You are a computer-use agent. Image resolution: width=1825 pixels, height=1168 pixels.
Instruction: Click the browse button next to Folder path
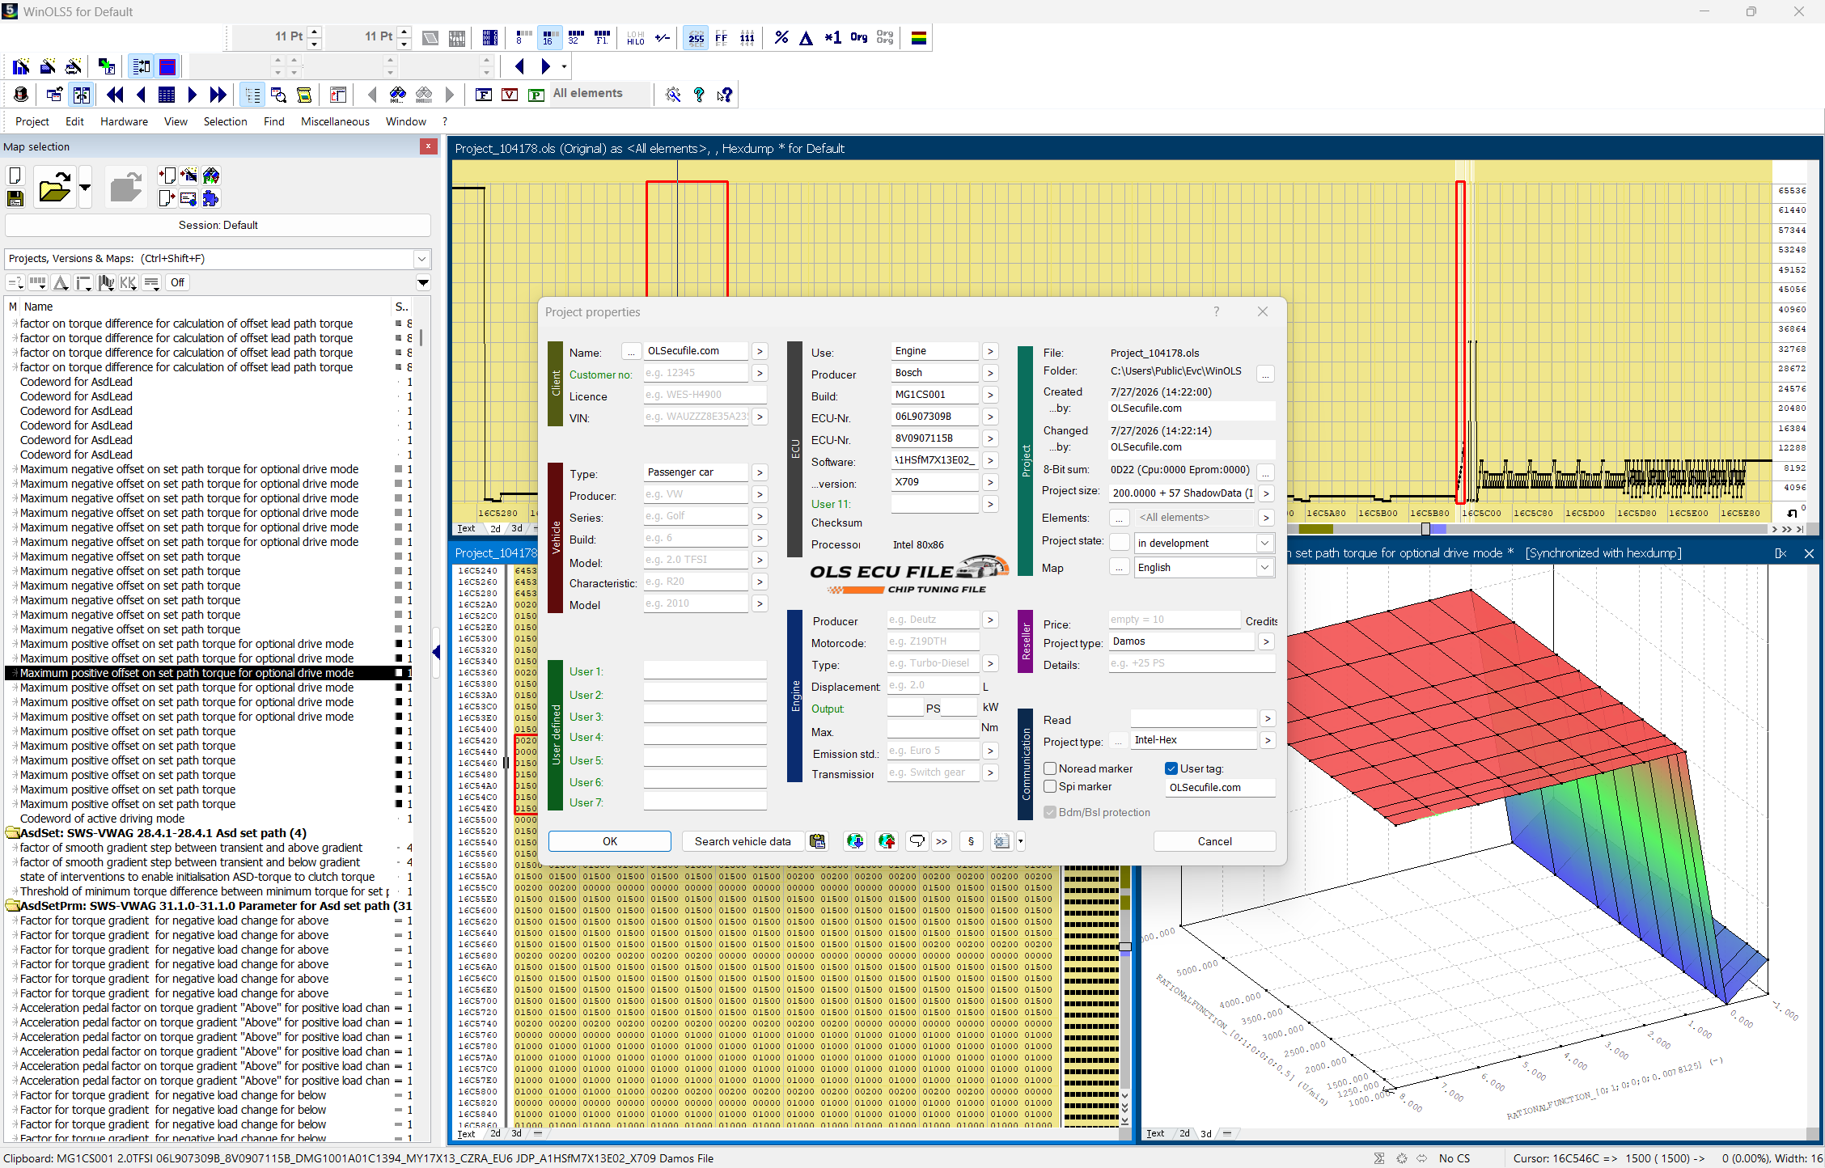pyautogui.click(x=1266, y=373)
